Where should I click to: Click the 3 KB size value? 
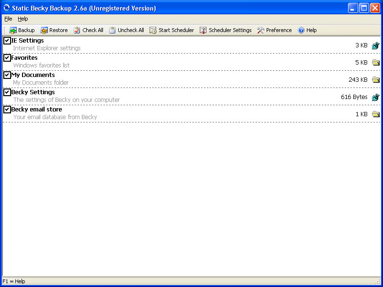[361, 45]
